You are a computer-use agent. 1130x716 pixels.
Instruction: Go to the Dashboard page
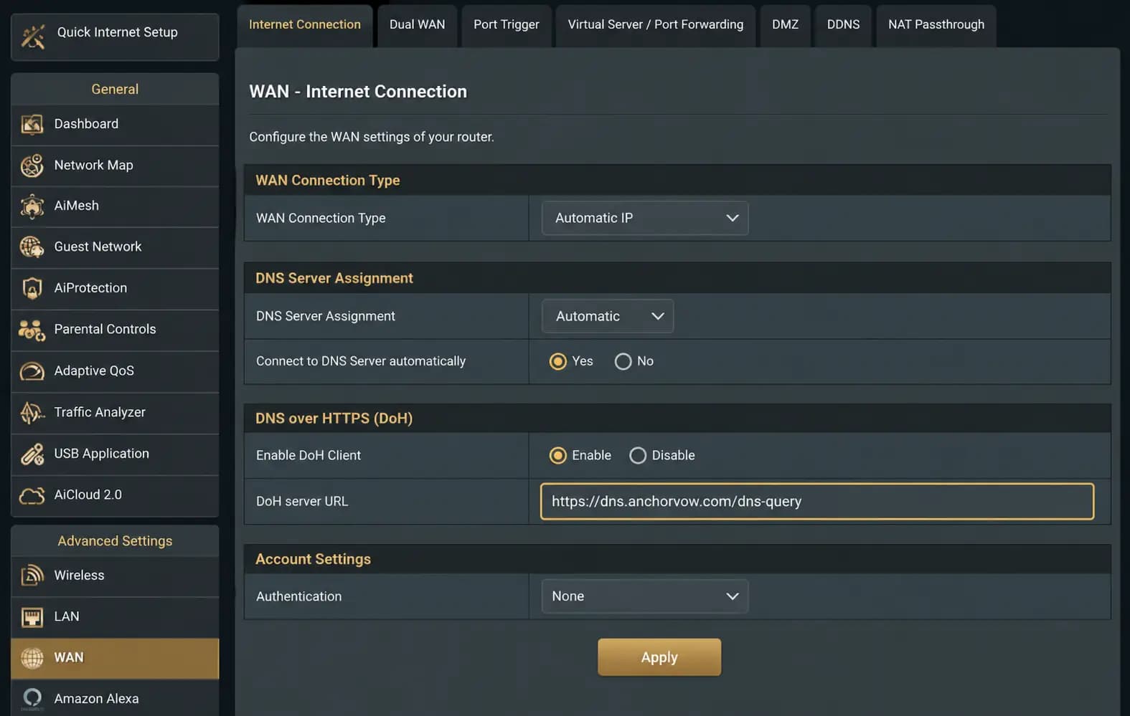pos(115,125)
